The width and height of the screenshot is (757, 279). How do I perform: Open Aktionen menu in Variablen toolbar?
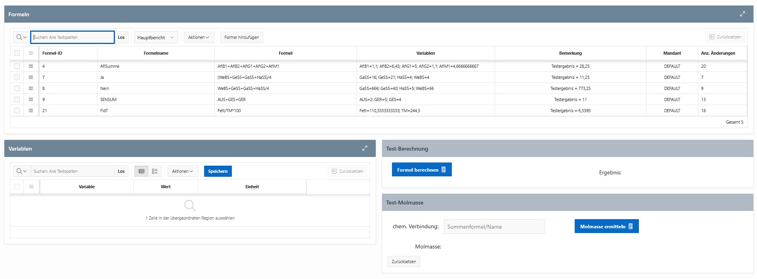coord(182,171)
